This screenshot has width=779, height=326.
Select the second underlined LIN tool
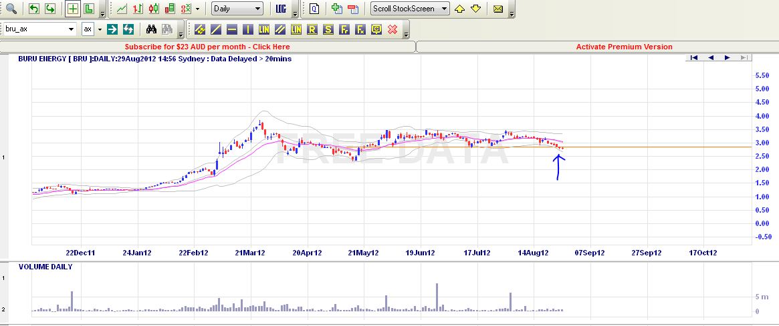296,29
